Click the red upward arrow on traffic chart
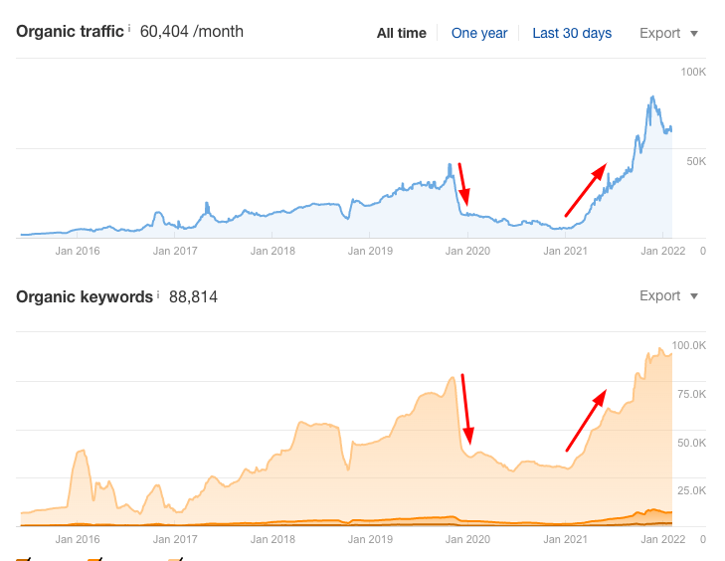This screenshot has width=725, height=561. (585, 190)
